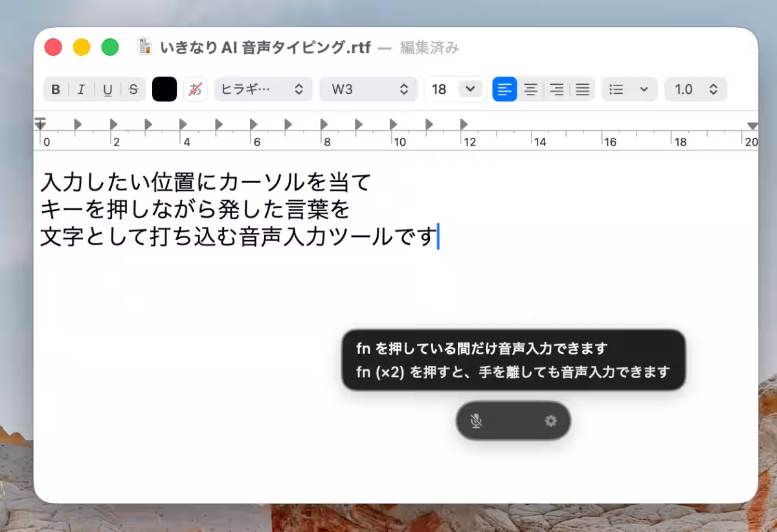Click the highlighter icon next to the color swatch
Image resolution: width=777 pixels, height=532 pixels.
point(194,89)
